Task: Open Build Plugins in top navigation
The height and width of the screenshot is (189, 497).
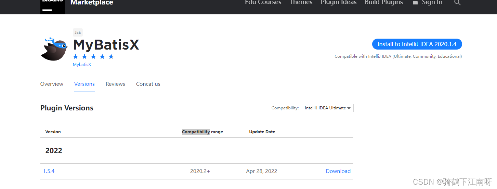Action: [384, 3]
